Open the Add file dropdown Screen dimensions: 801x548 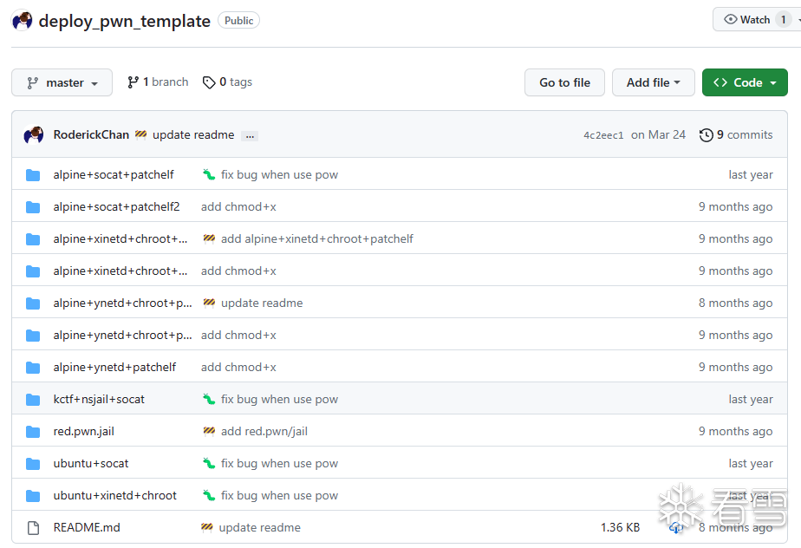pyautogui.click(x=654, y=82)
